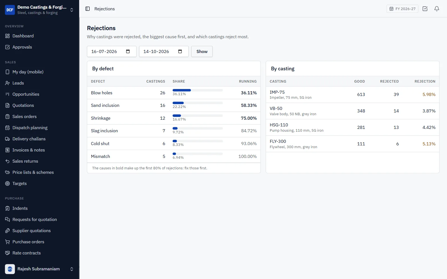The width and height of the screenshot is (447, 279).
Task: Click the start date field 16-07-2026
Action: pos(112,51)
